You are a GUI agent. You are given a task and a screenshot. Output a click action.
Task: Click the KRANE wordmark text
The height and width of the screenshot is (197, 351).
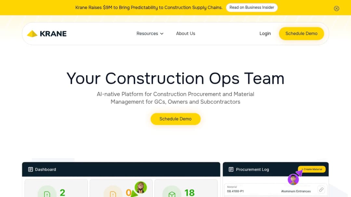pos(53,34)
